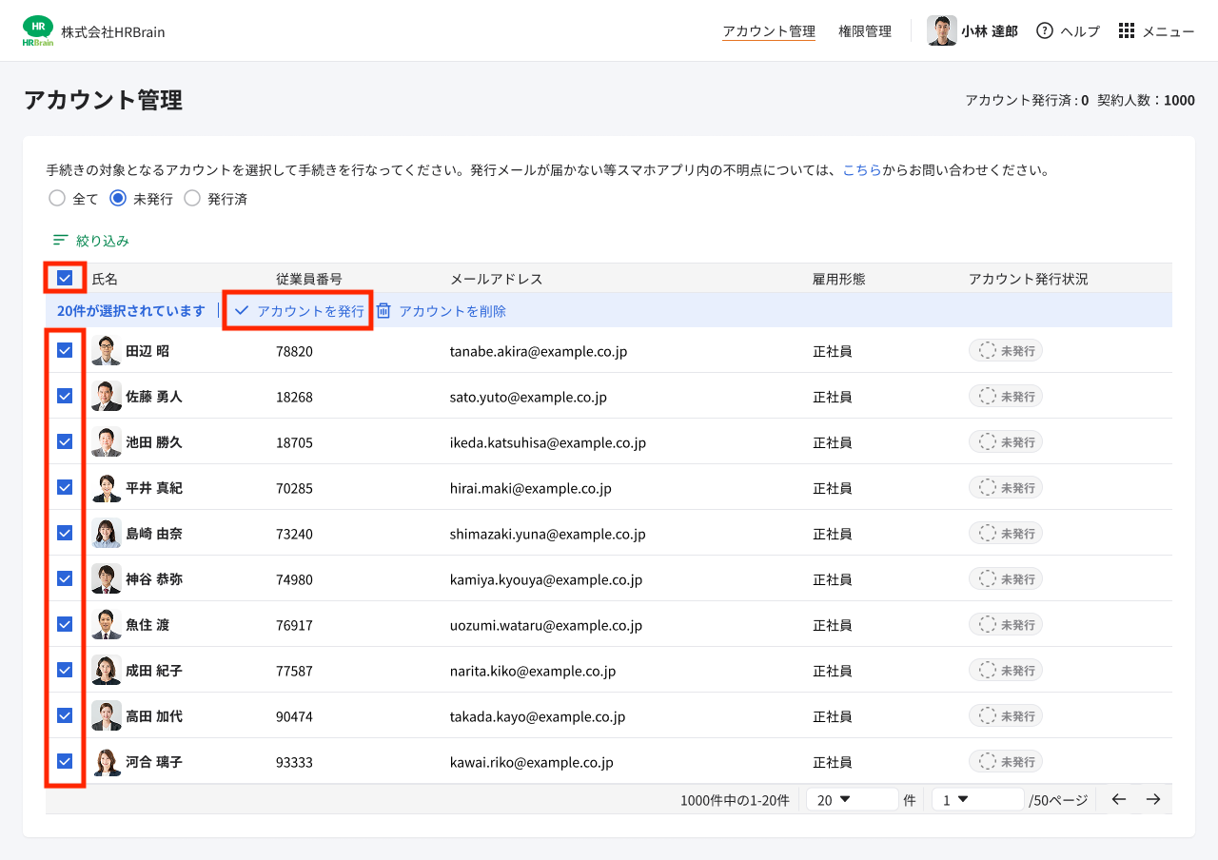
Task: Select the 全て radio button
Action: (x=57, y=199)
